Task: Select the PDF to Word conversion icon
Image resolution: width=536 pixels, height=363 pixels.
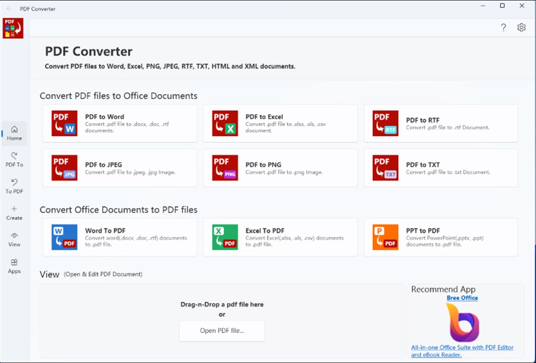Action: click(64, 123)
